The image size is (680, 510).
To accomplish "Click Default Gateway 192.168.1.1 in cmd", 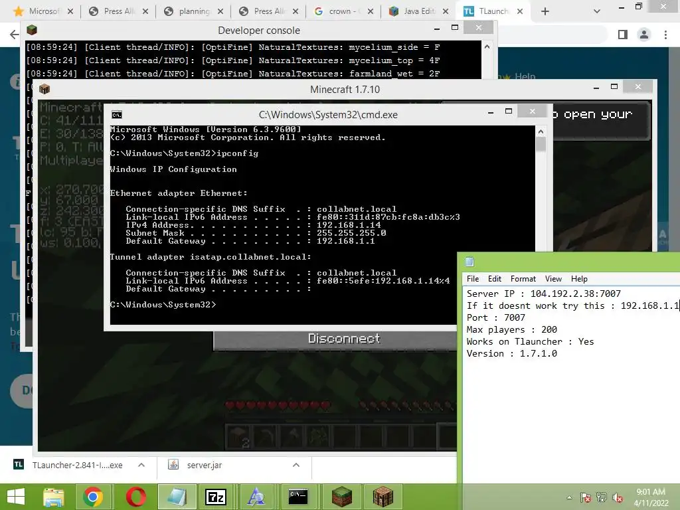I will point(250,241).
